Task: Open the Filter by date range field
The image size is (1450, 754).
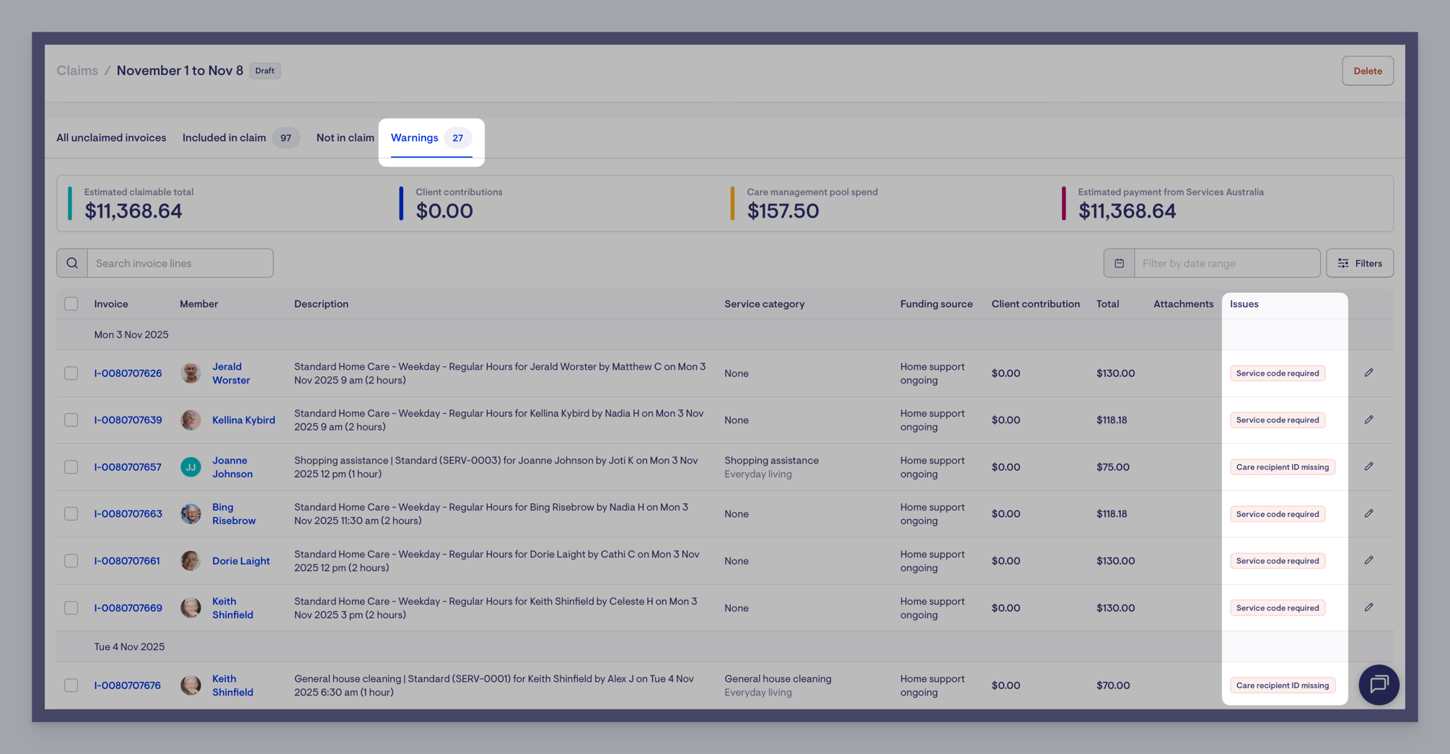Action: pos(1226,263)
